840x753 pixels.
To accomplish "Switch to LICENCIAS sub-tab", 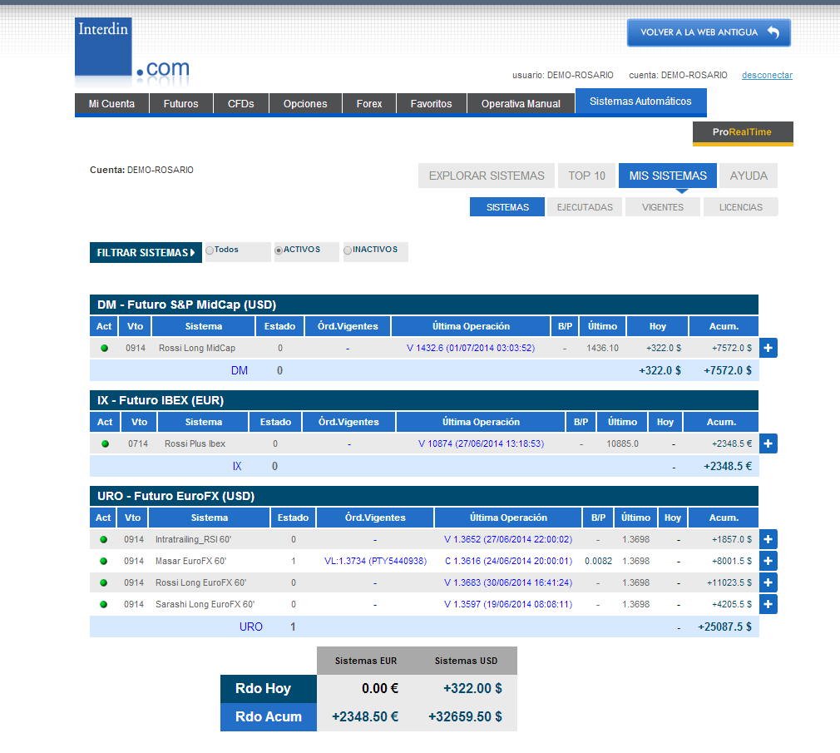I will point(741,207).
